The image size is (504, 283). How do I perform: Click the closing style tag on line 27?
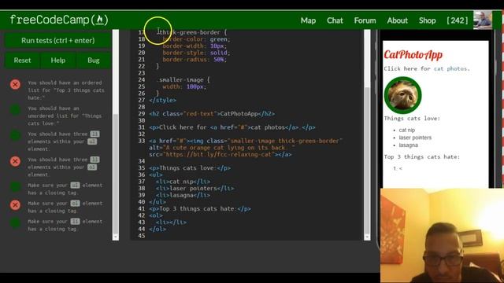tap(163, 100)
